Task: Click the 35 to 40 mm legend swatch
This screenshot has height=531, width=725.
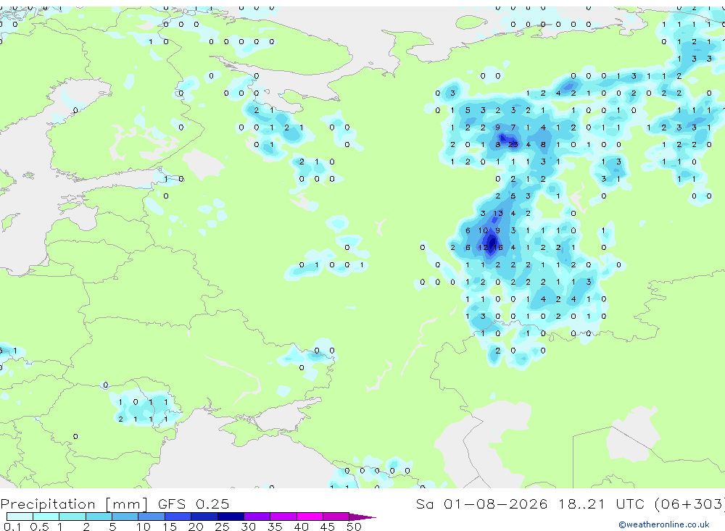Action: [x=283, y=517]
